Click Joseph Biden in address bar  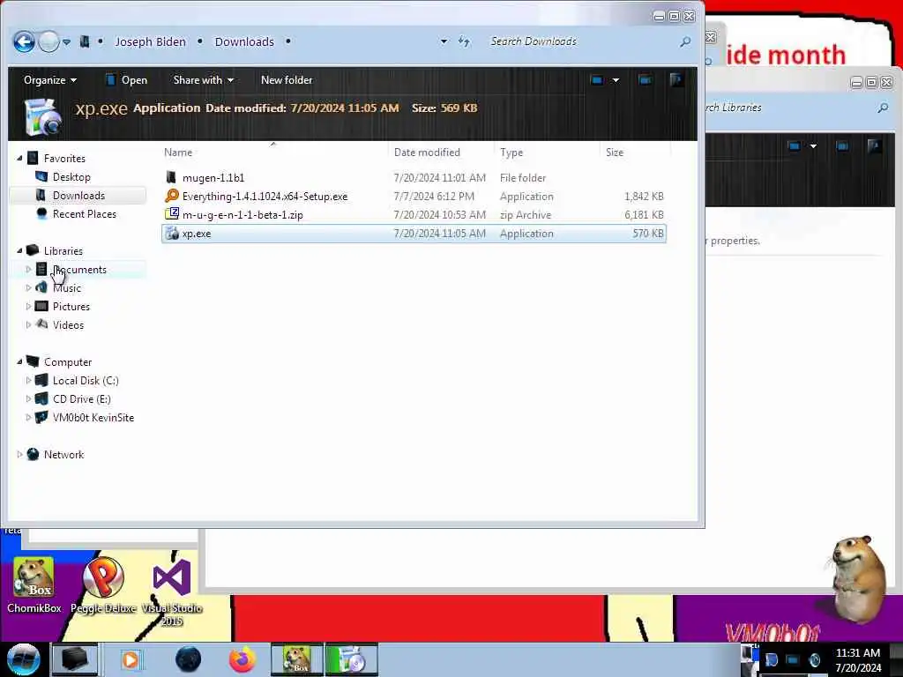(150, 42)
